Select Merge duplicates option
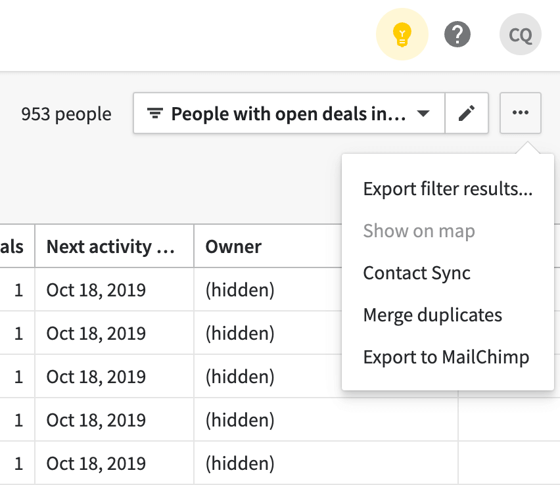This screenshot has width=560, height=485. point(432,315)
